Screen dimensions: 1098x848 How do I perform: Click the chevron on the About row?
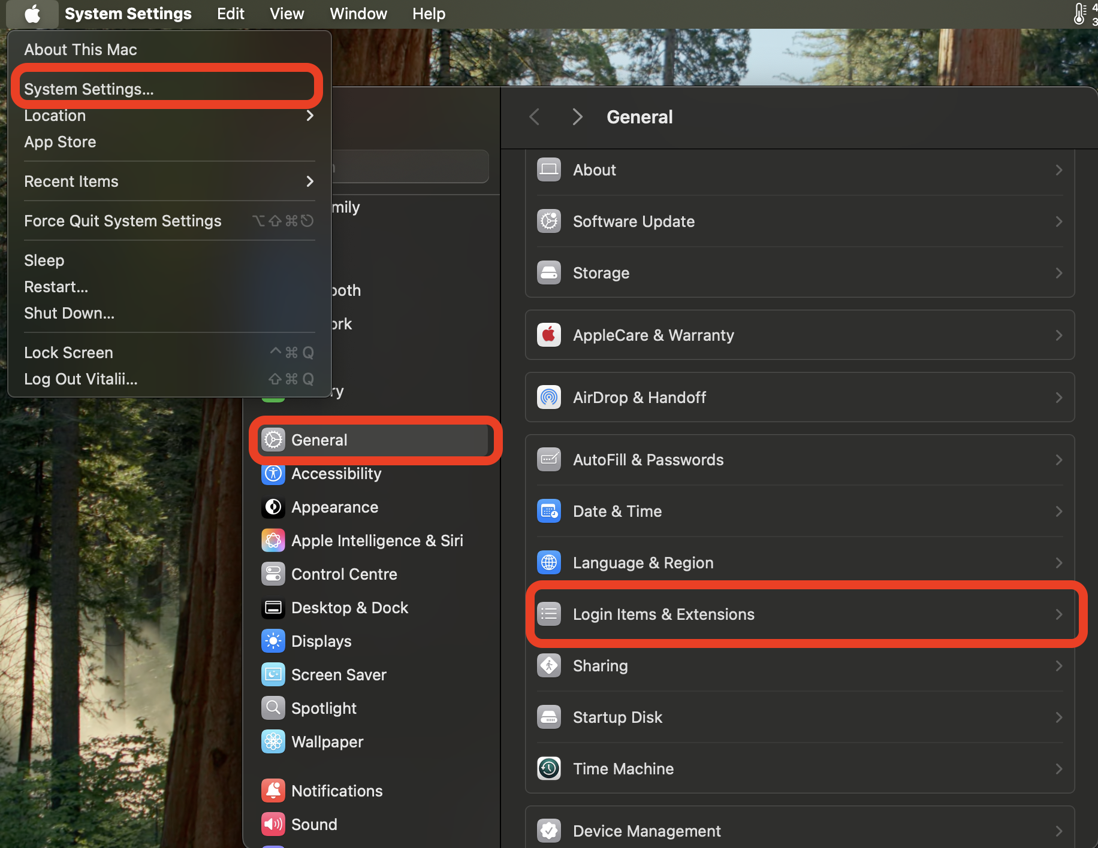click(x=1059, y=170)
